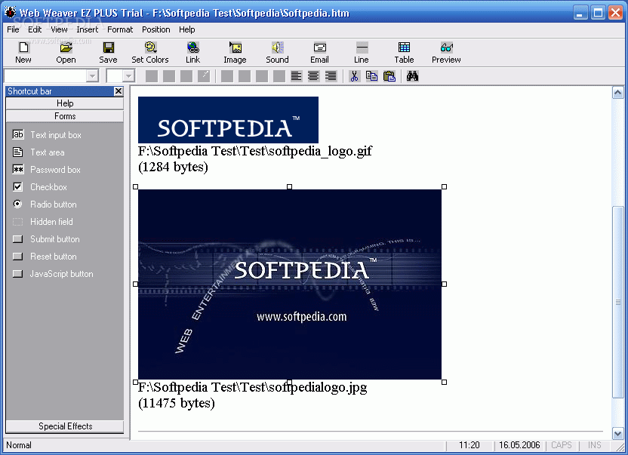The image size is (628, 455).
Task: Insert a Reset button form element
Action: (45, 257)
